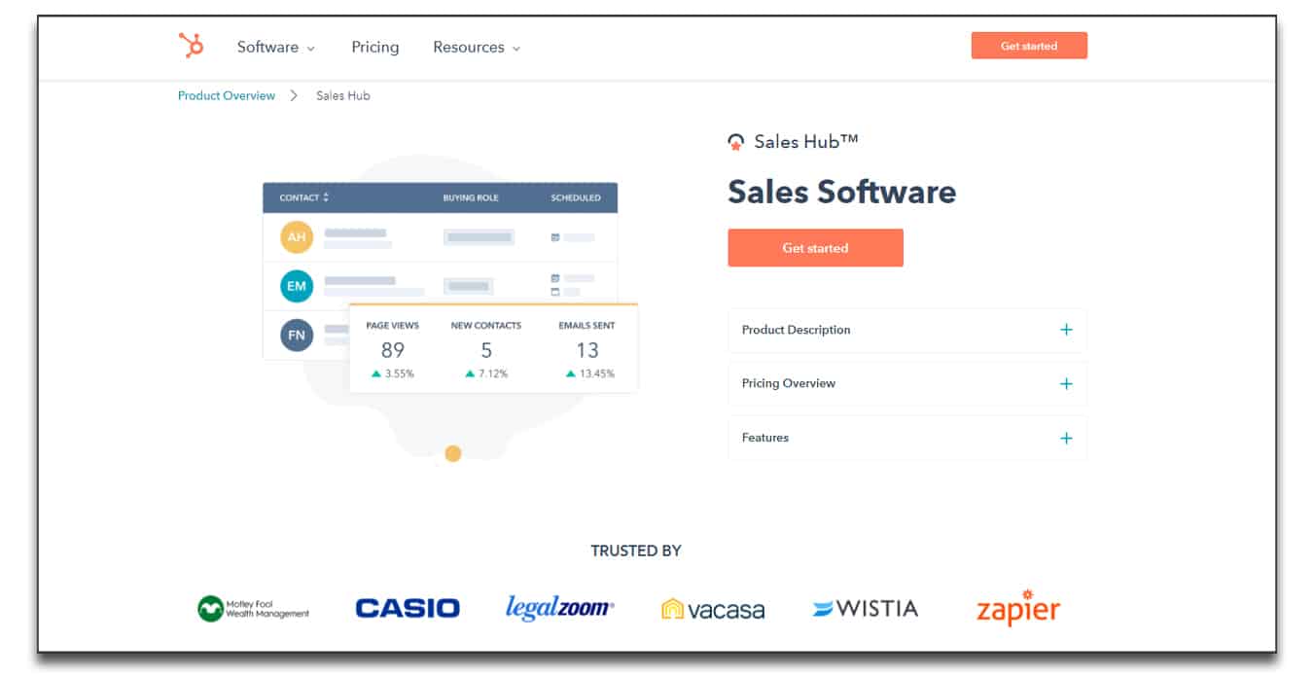The image size is (1314, 676).
Task: Click the header Get started button
Action: pos(1029,46)
